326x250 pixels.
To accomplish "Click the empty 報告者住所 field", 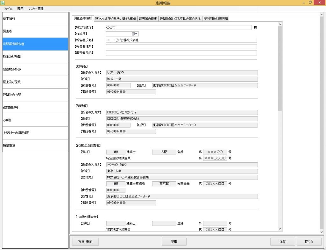I will 181,46.
